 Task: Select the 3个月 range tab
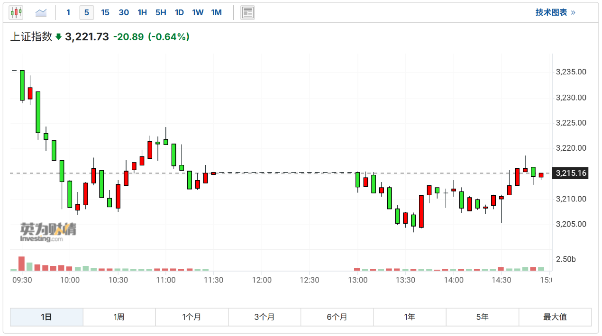pyautogui.click(x=265, y=317)
